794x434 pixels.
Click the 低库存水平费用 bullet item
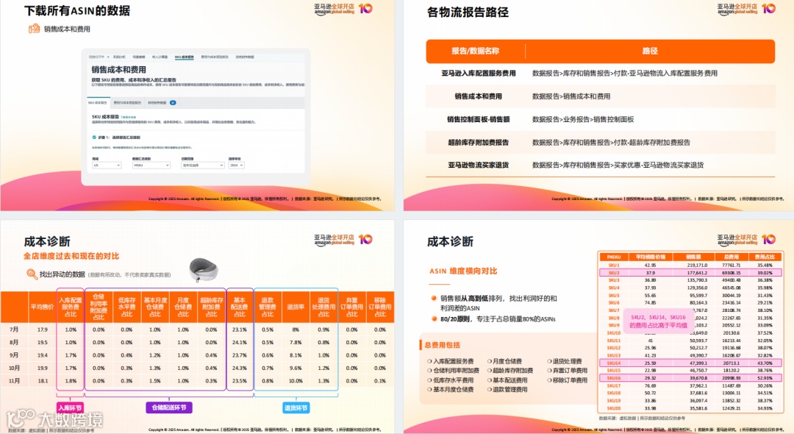(x=450, y=380)
